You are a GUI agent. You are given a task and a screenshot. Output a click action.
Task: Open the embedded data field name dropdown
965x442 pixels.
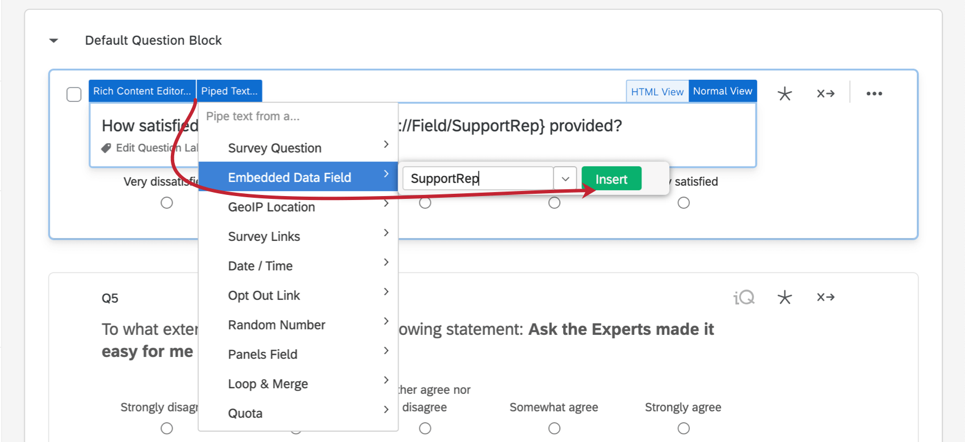click(x=565, y=179)
